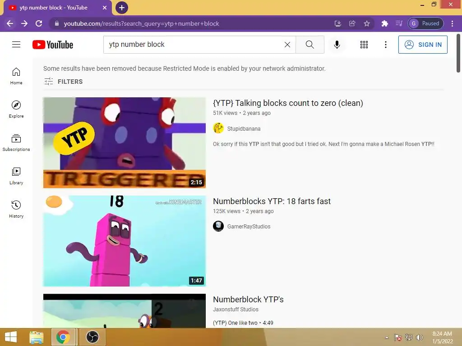The width and height of the screenshot is (462, 346).
Task: Click the '51K views' text
Action: (225, 113)
